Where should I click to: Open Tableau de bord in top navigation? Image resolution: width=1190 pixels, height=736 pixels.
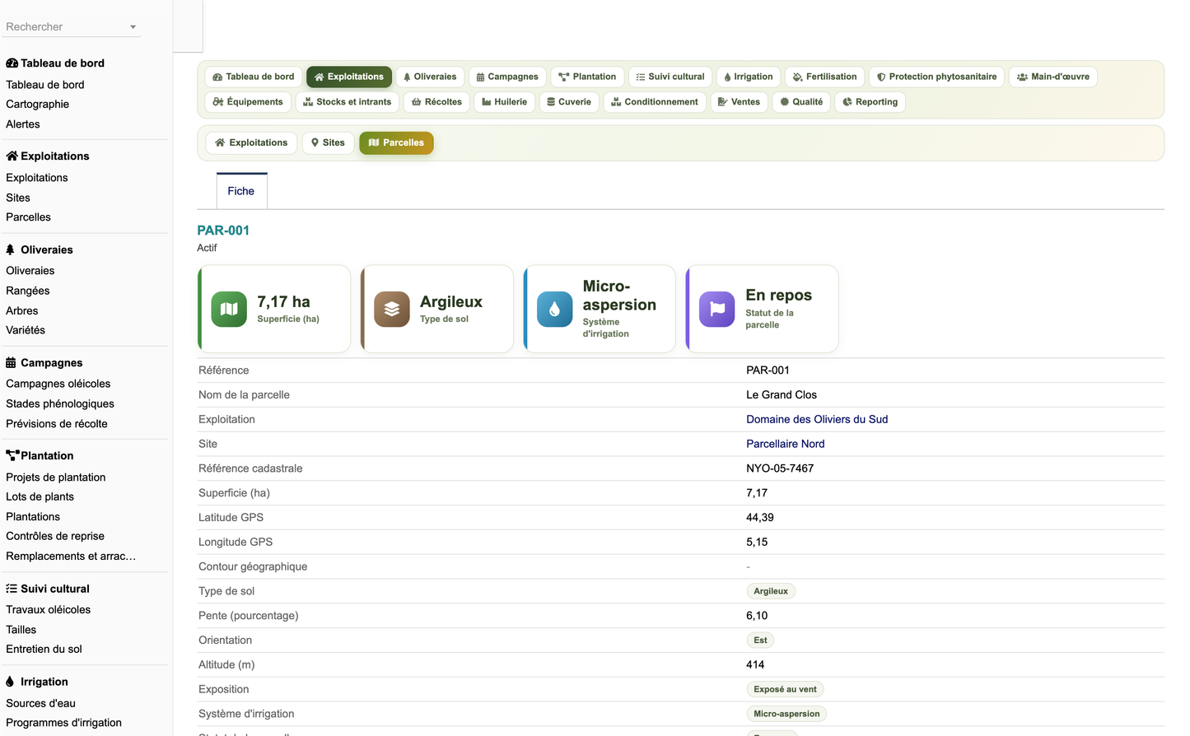tap(253, 77)
